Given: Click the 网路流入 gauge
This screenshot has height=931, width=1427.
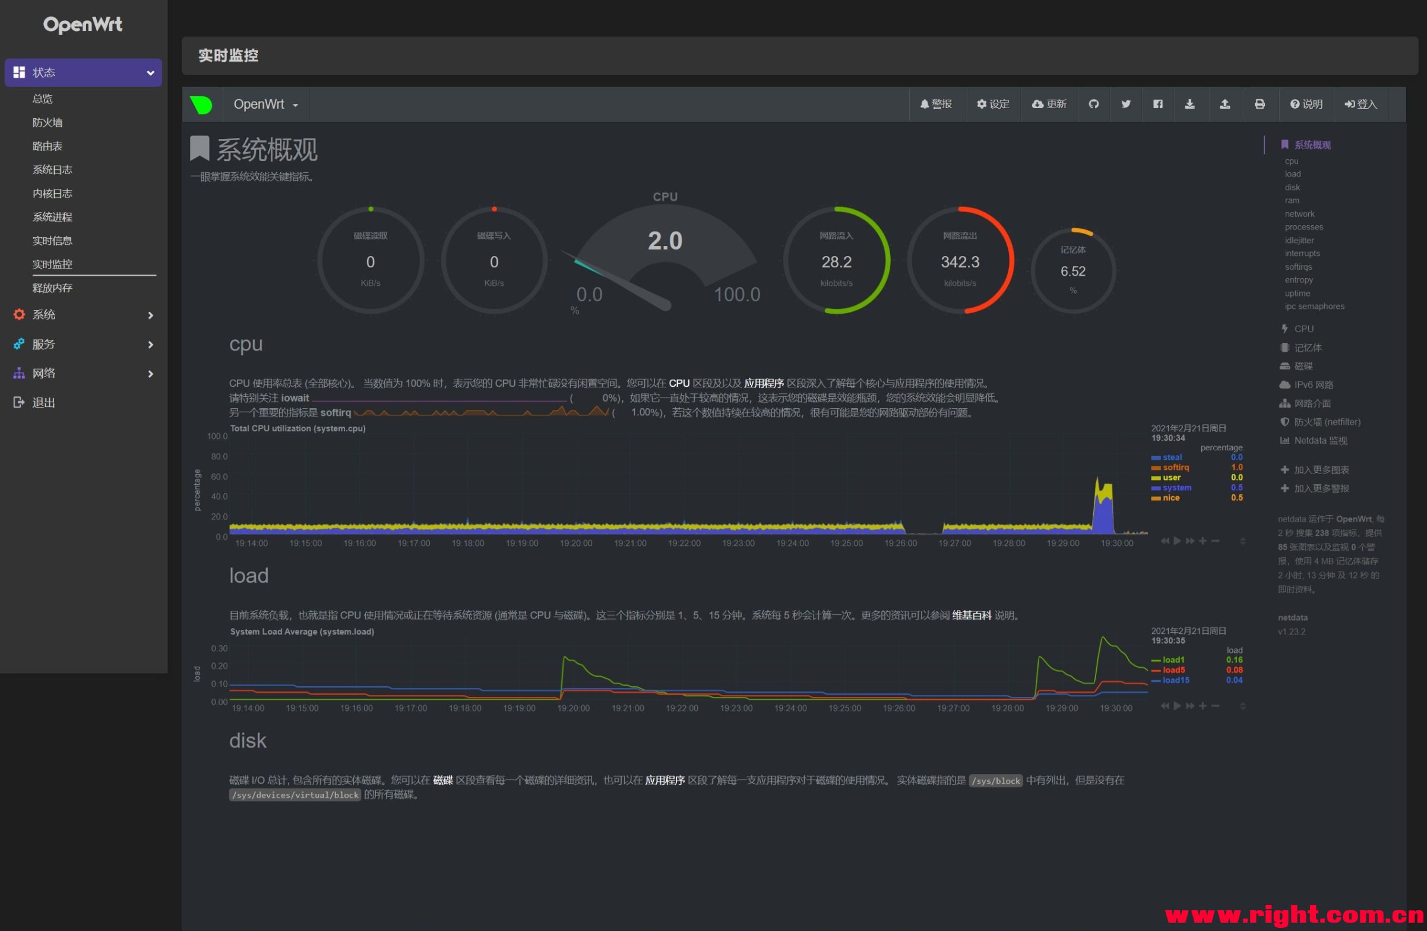Looking at the screenshot, I should pos(836,260).
